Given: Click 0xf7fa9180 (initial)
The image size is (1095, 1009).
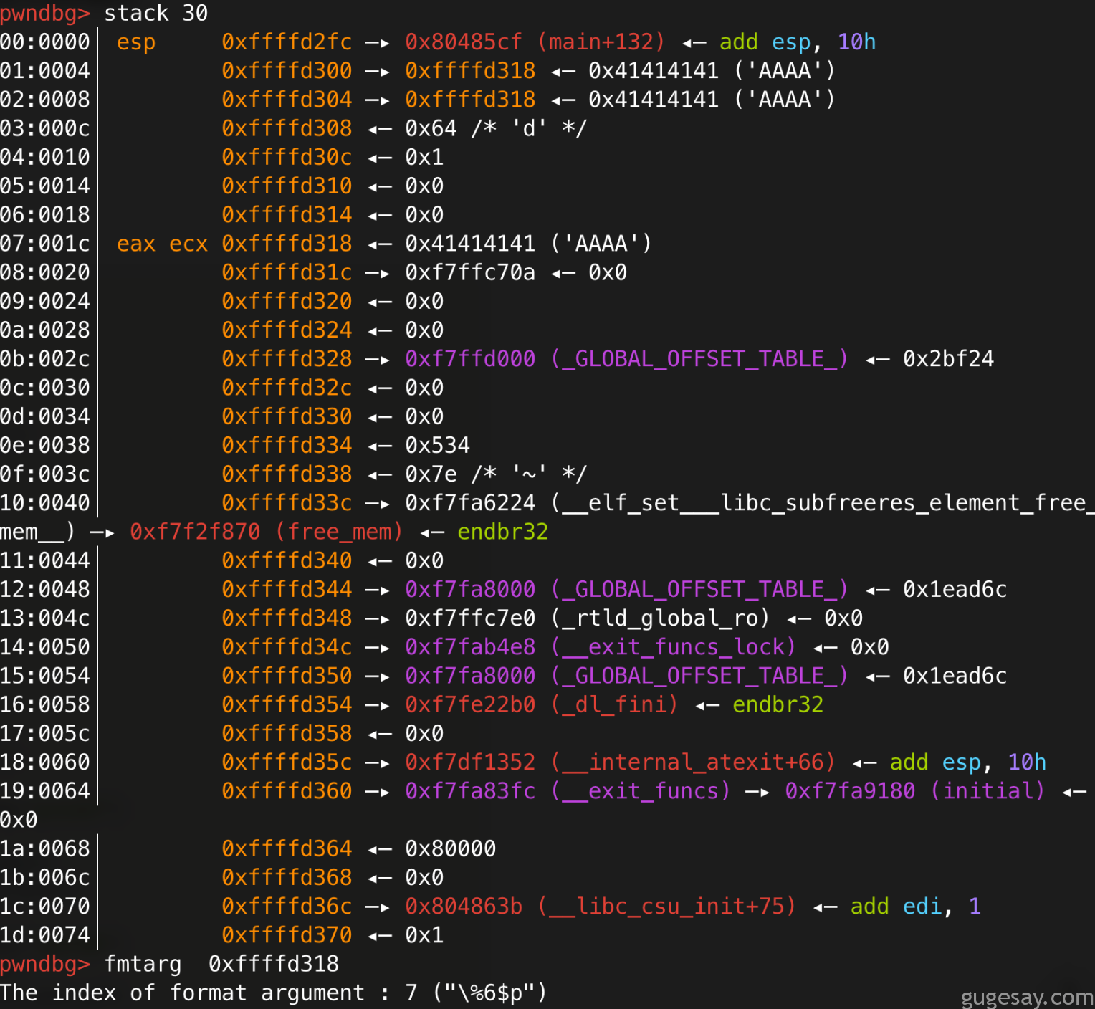Looking at the screenshot, I should click(x=915, y=791).
